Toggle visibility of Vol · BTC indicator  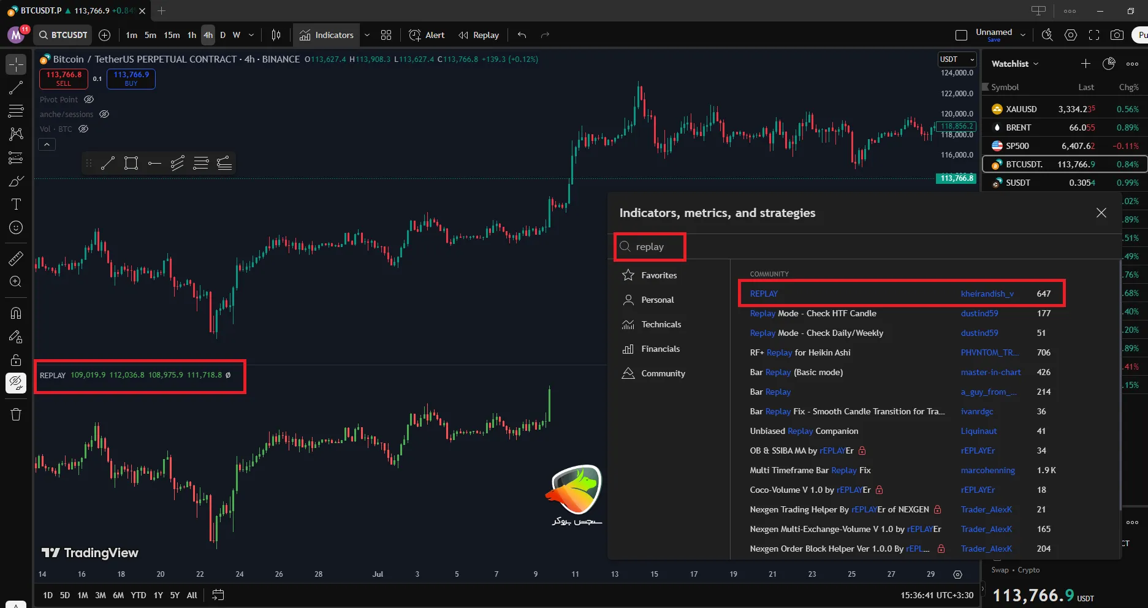coord(83,129)
